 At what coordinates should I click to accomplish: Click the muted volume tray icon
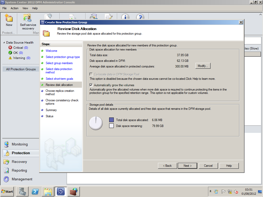(236, 191)
